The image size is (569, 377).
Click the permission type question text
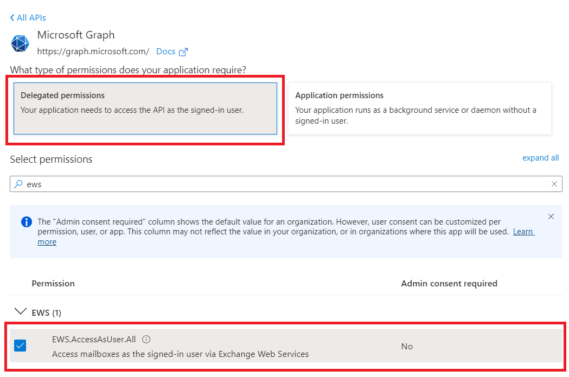tap(128, 69)
